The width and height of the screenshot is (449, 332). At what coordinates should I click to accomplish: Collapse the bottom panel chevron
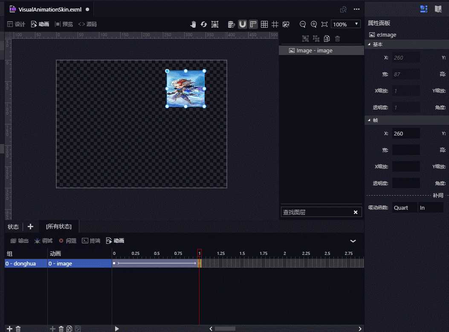(353, 241)
